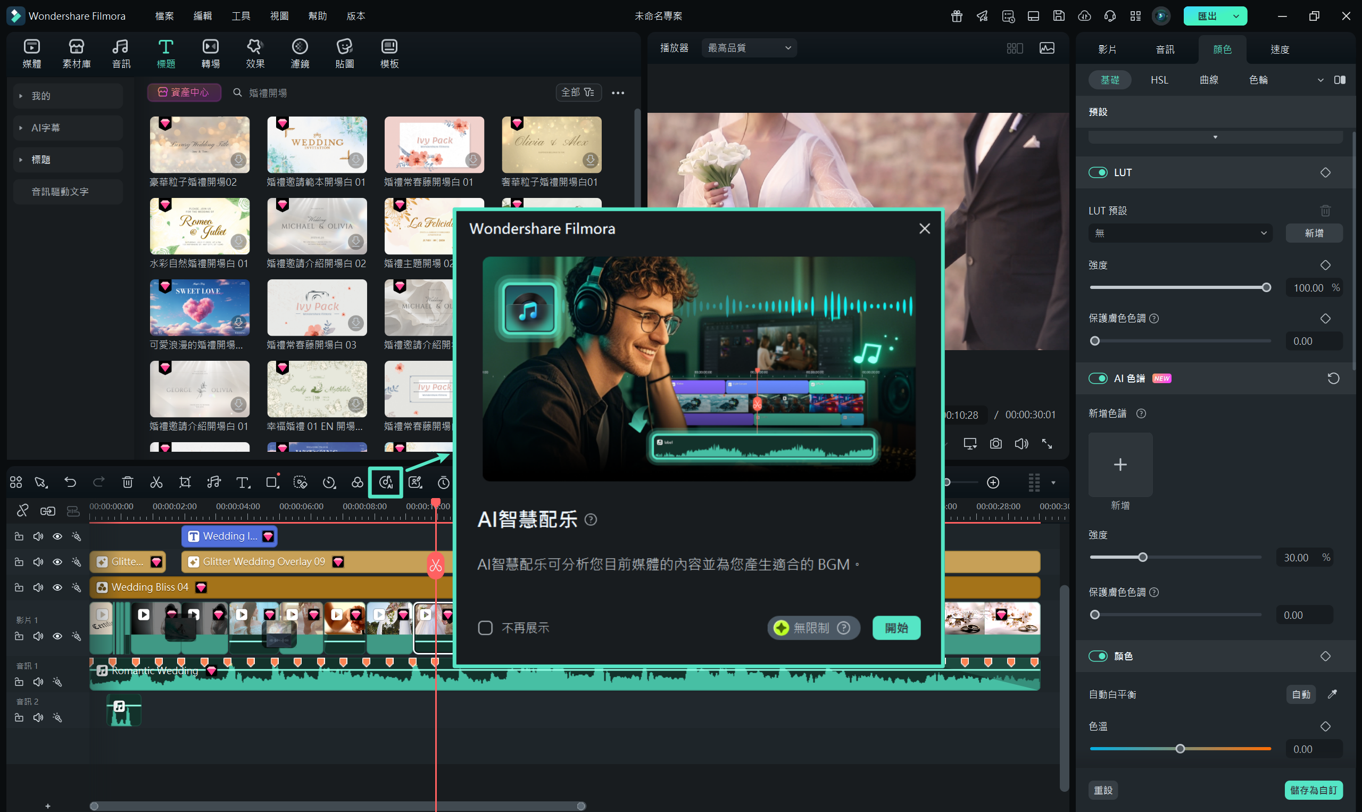Screen dimensions: 1362x812
Task: Click the reset icon beside AI 色譜
Action: (1334, 379)
